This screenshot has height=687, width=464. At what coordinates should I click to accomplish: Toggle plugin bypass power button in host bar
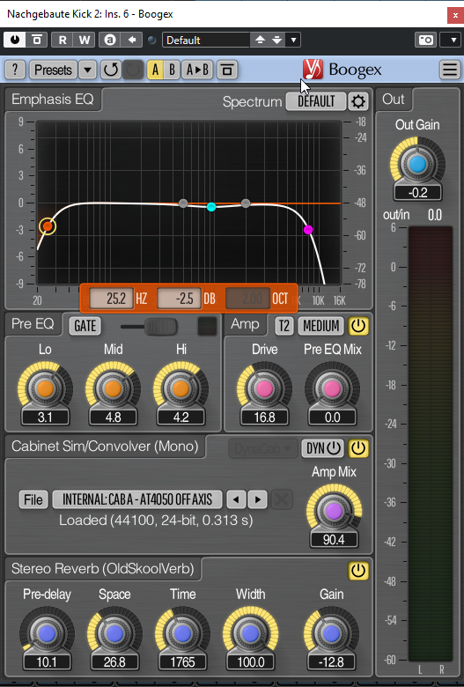(x=14, y=41)
